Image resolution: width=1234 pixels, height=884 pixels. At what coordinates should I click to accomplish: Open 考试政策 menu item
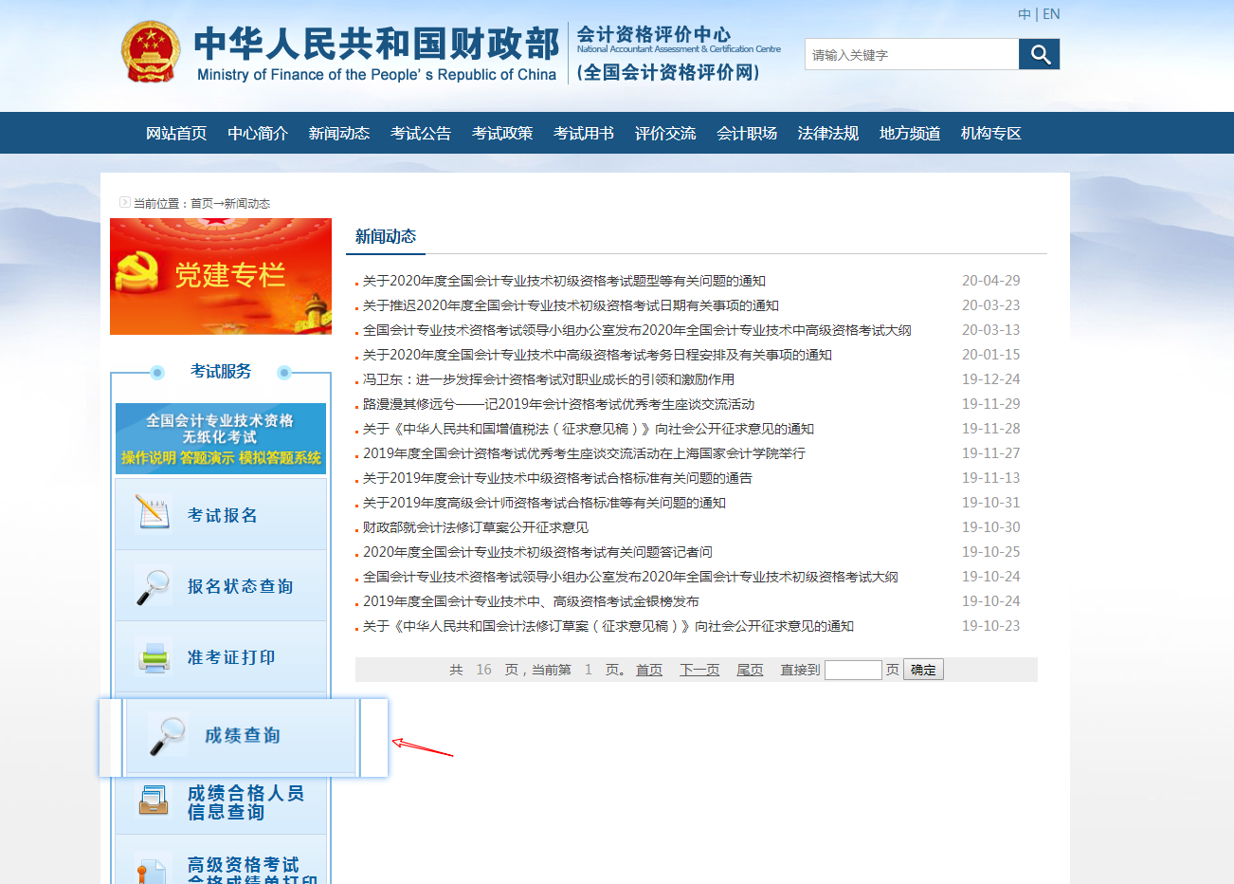click(x=502, y=133)
